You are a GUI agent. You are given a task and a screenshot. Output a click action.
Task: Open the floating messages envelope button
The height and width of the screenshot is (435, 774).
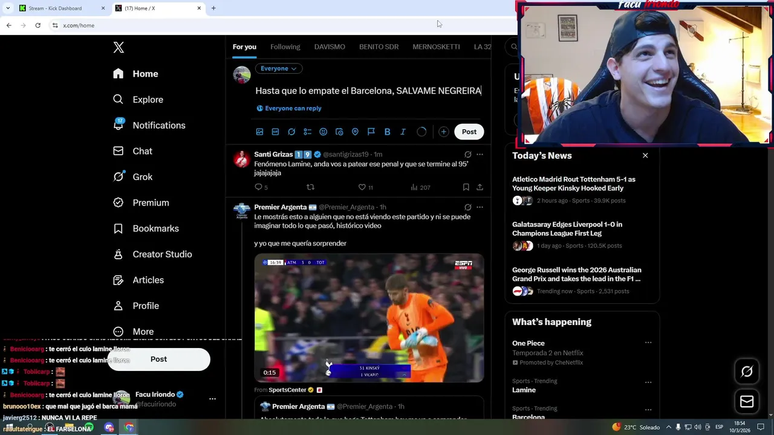click(747, 401)
